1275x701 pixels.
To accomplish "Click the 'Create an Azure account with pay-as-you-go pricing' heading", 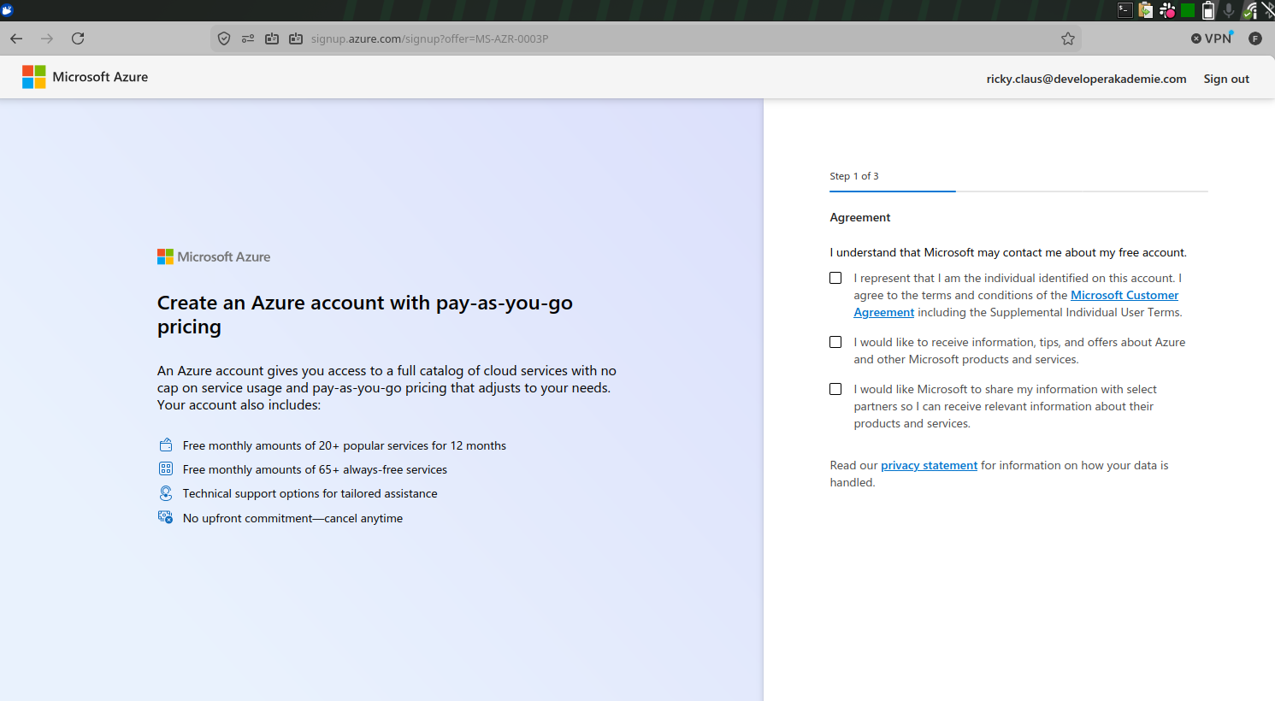I will pyautogui.click(x=365, y=315).
